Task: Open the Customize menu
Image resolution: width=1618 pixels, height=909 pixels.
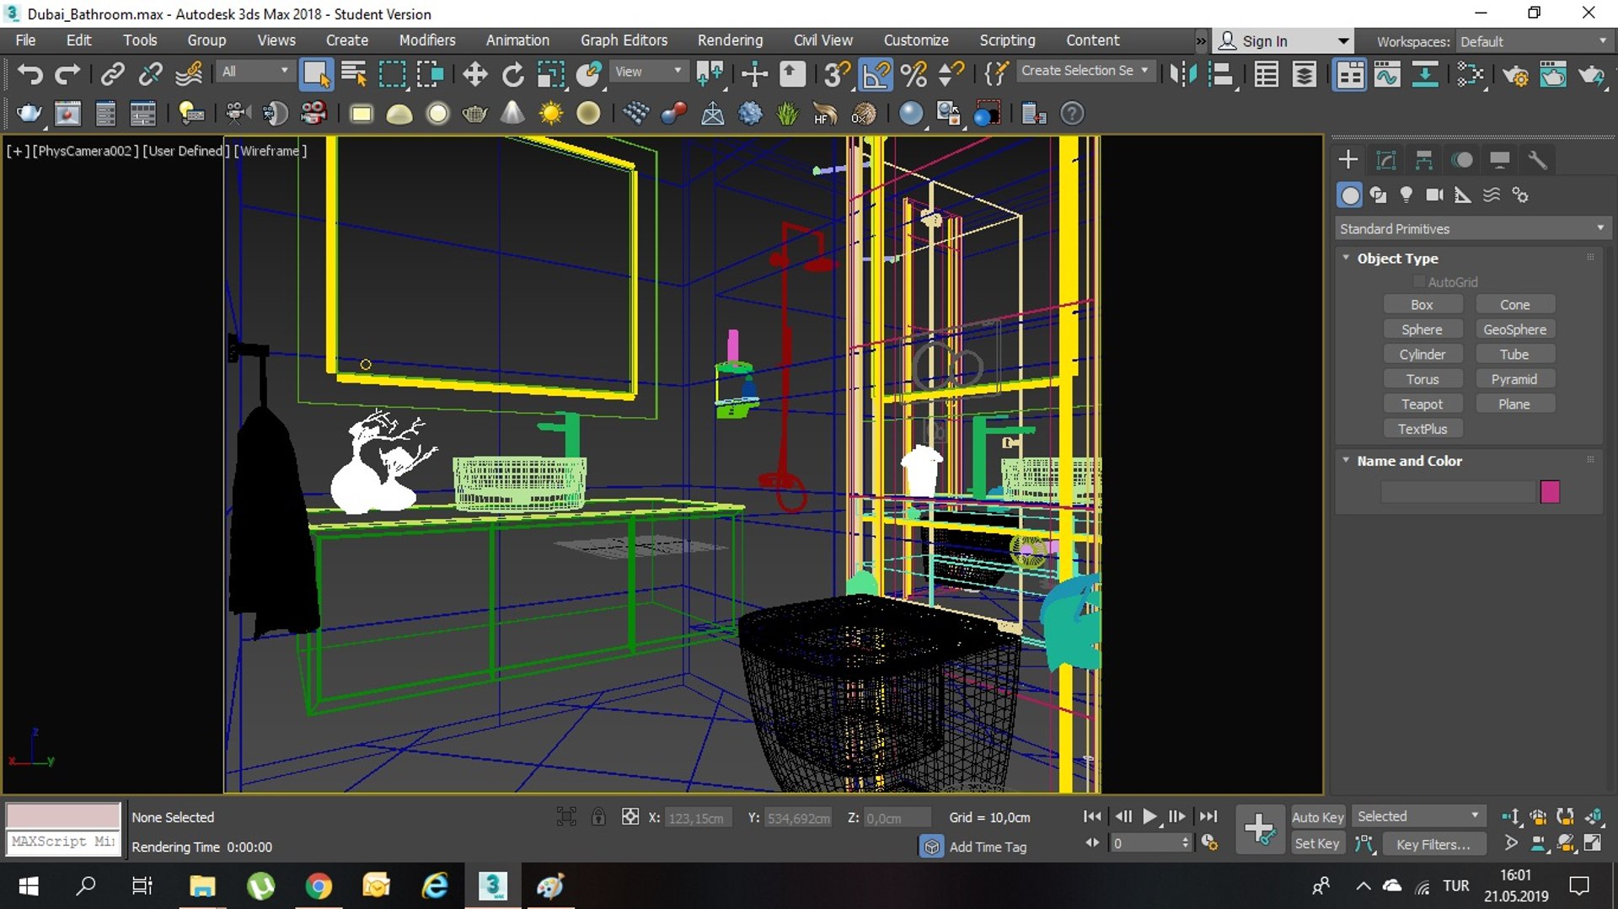Action: point(916,40)
